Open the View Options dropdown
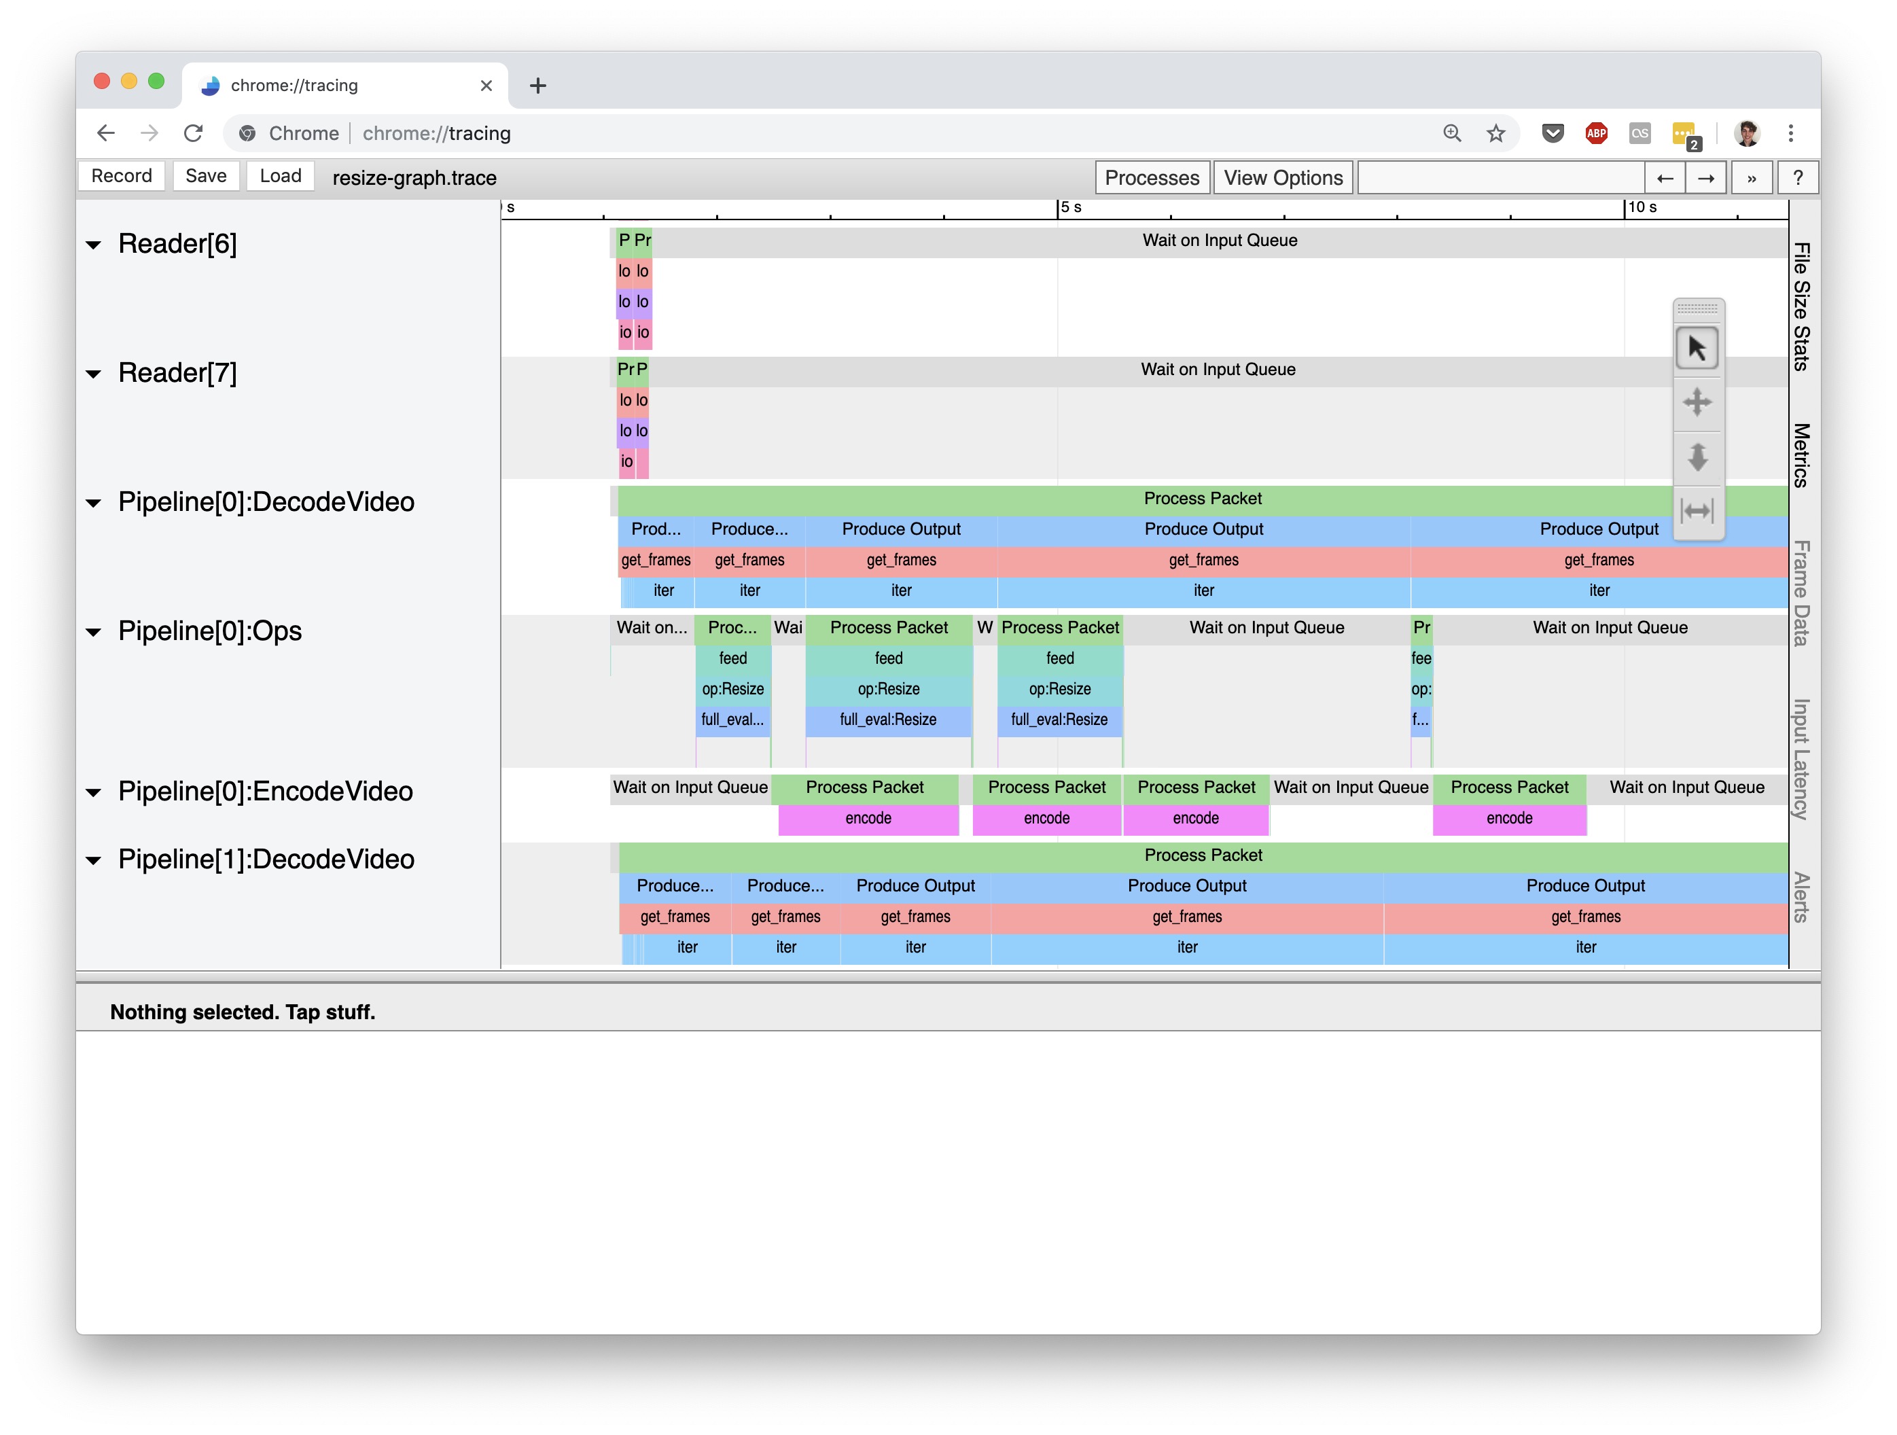This screenshot has height=1435, width=1897. (x=1283, y=177)
